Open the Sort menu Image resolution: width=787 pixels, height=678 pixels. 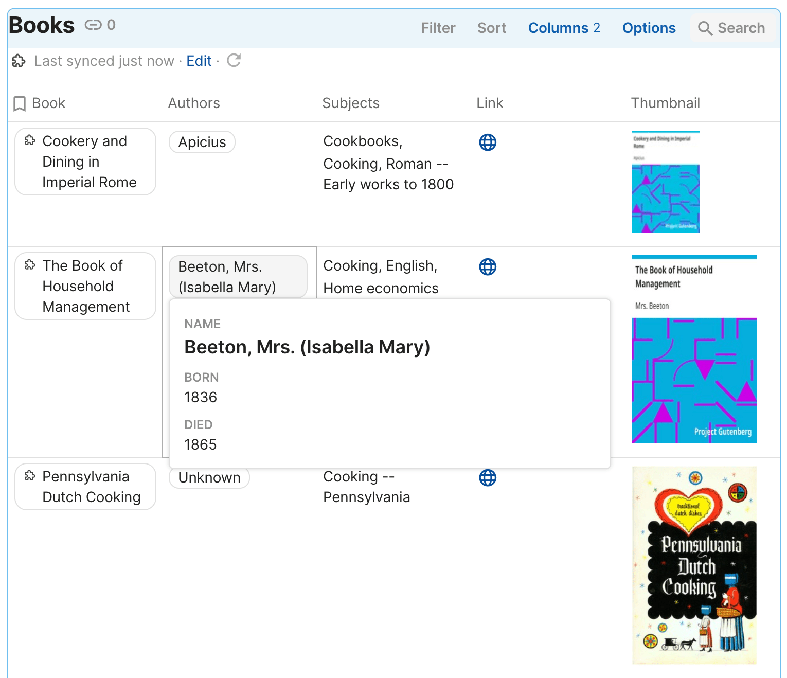(491, 28)
